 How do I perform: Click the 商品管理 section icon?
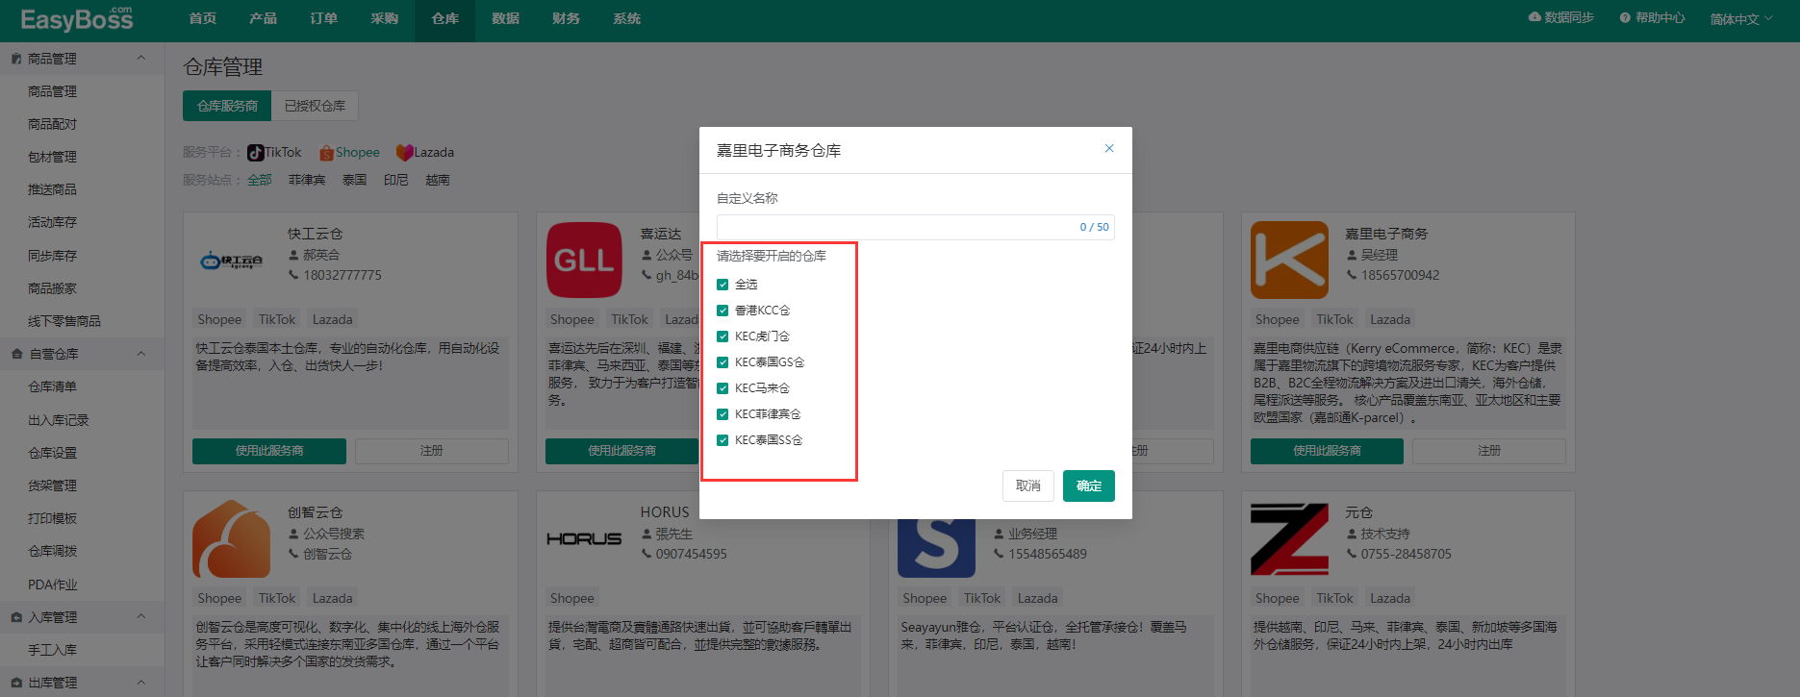(x=16, y=59)
